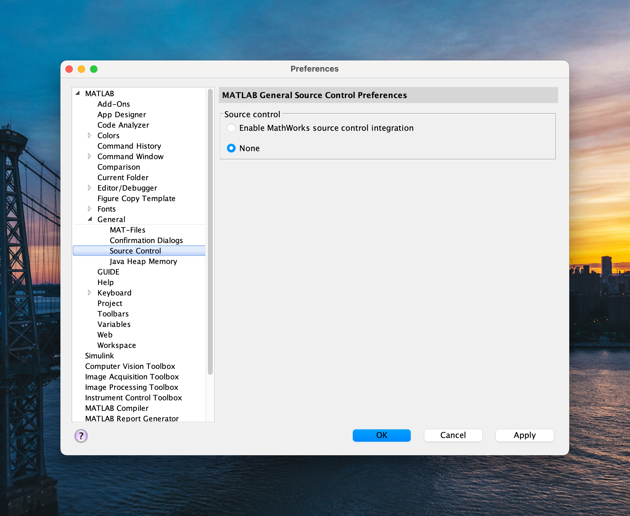Expand the Colors tree node

click(89, 135)
